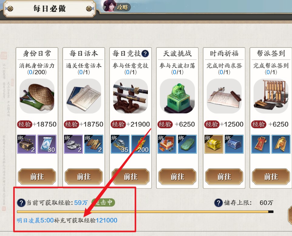Select the jade seal 天波挑战 image
The width and height of the screenshot is (292, 236).
(x=177, y=96)
